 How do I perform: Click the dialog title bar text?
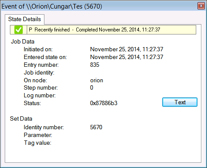[52, 6]
